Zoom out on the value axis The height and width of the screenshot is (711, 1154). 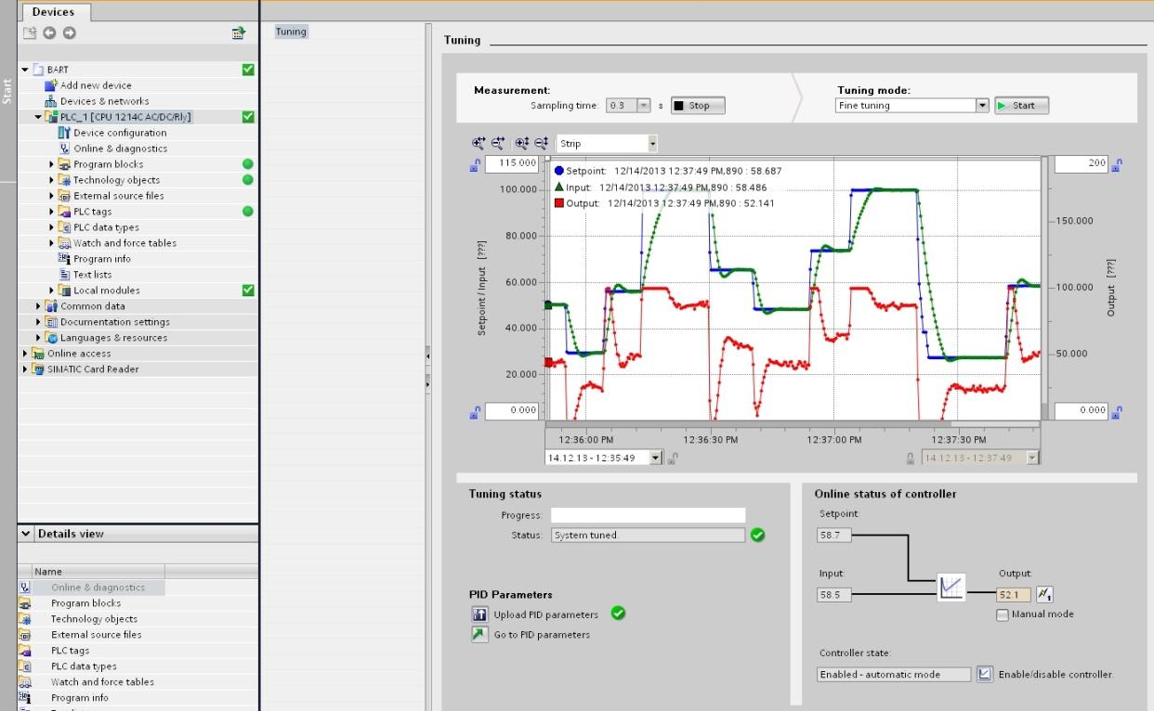point(541,143)
